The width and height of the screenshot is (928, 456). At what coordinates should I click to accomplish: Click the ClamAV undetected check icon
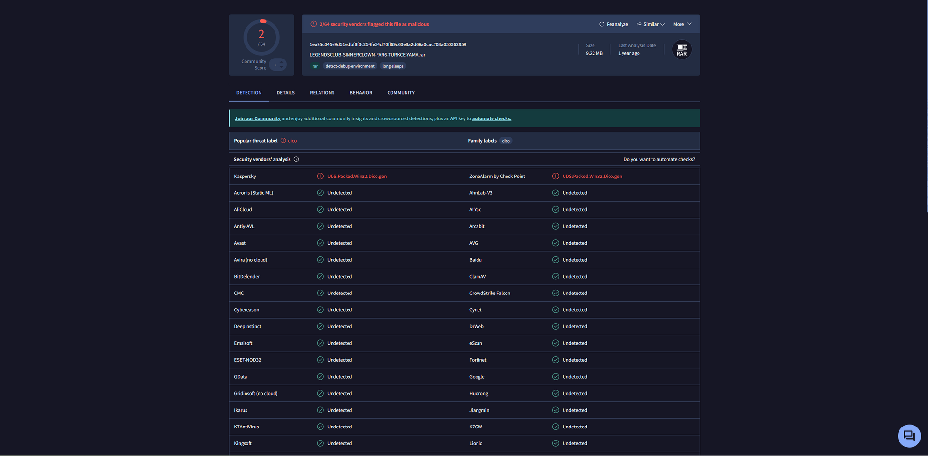[556, 277]
